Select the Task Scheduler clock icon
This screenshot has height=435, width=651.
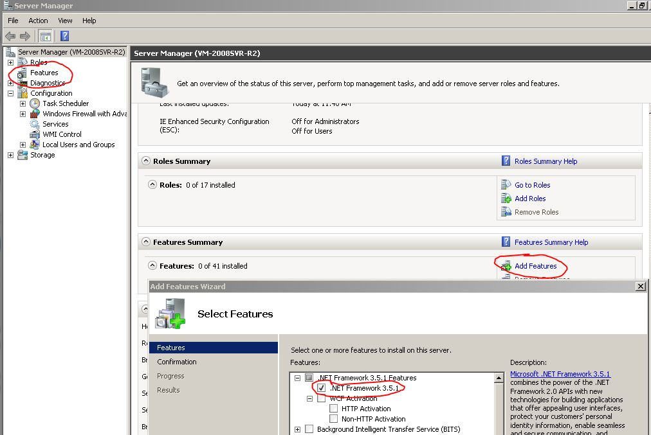pos(35,103)
